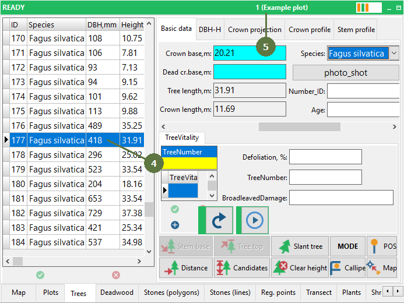Viewport: 404px width, 303px height.
Task: Click the Calliper tool icon
Action: (x=335, y=267)
